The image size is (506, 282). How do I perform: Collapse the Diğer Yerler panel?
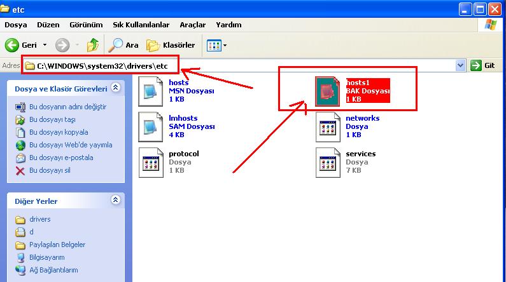click(x=115, y=200)
